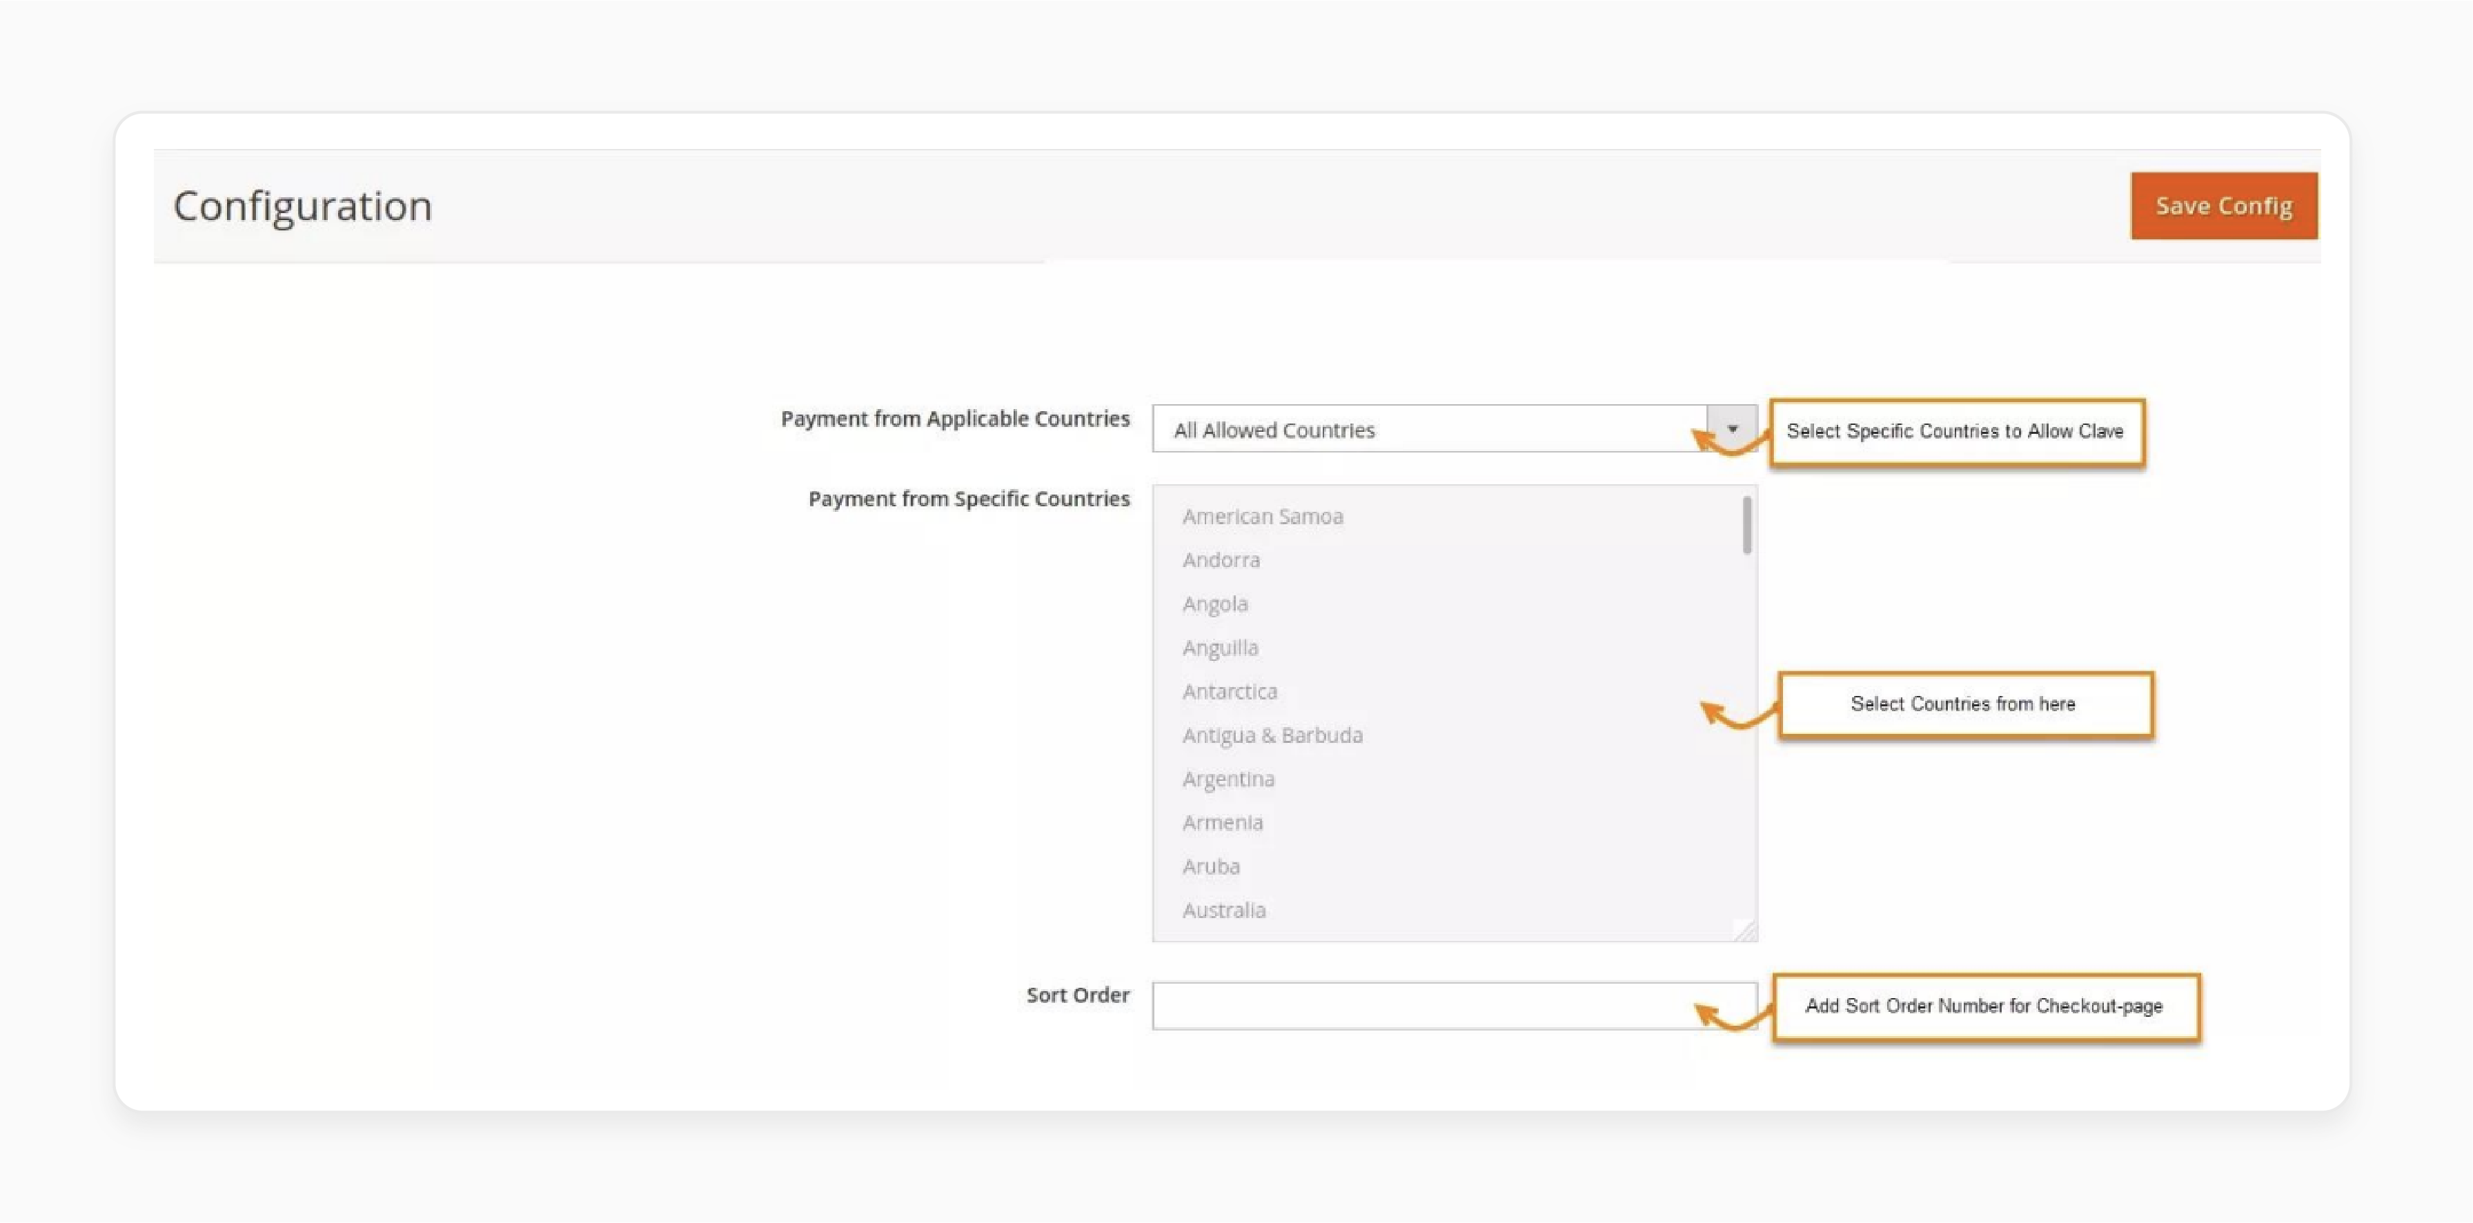2473x1223 pixels.
Task: Select American Samoa in the country list
Action: 1263,517
